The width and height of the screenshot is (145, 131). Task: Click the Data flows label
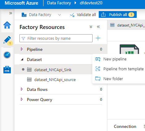tap(37, 89)
